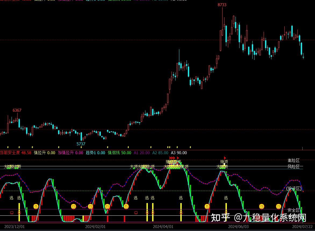Viewport: 315px width, 231px height.
Task: Toggle the 强弱线 indicator label
Action: tap(114, 153)
